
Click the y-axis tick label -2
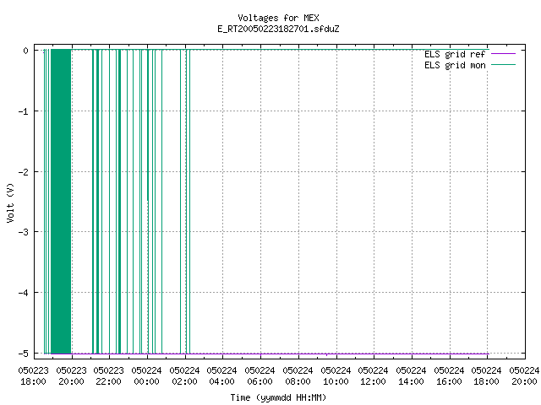24,172
